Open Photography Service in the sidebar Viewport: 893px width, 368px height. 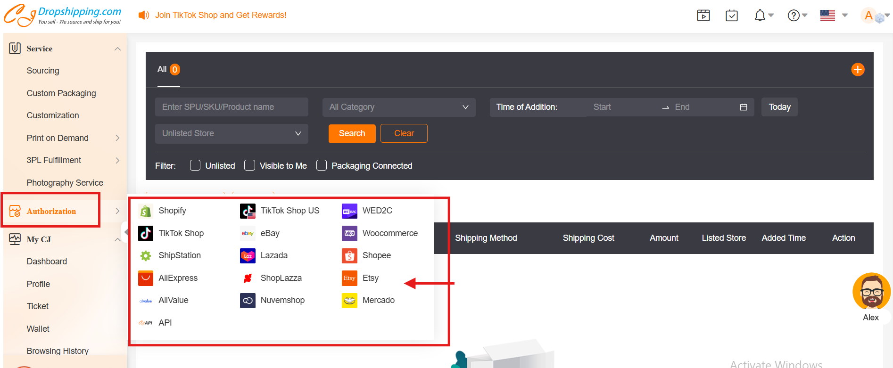(65, 183)
